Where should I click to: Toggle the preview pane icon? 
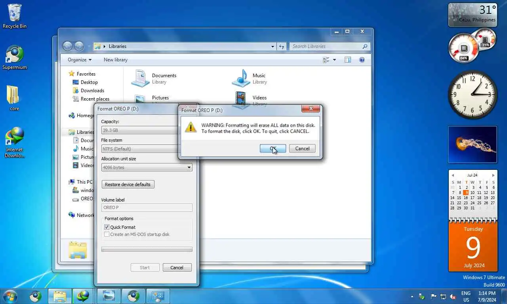[x=348, y=60]
